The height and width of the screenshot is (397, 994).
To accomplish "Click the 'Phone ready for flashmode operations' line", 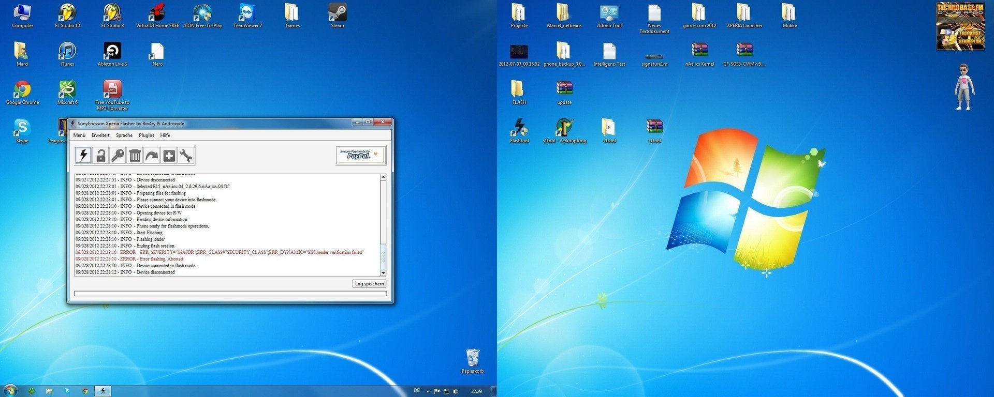I will pyautogui.click(x=142, y=226).
